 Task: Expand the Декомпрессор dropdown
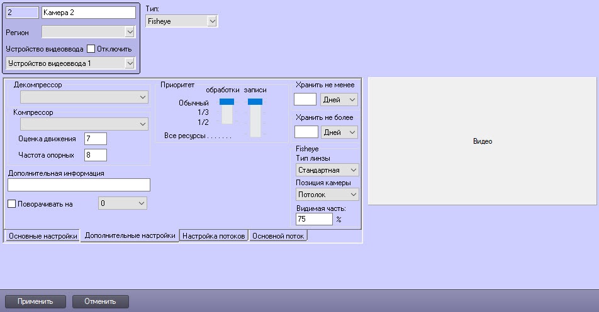[84, 97]
